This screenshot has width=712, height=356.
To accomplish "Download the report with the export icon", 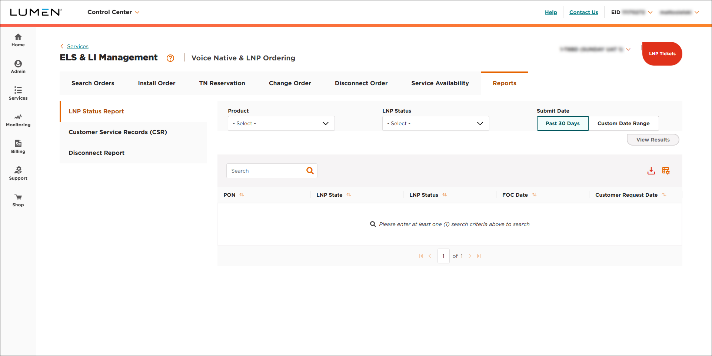I will point(651,171).
